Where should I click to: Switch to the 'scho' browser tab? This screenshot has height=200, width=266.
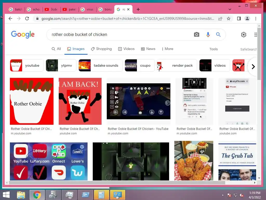(34, 9)
